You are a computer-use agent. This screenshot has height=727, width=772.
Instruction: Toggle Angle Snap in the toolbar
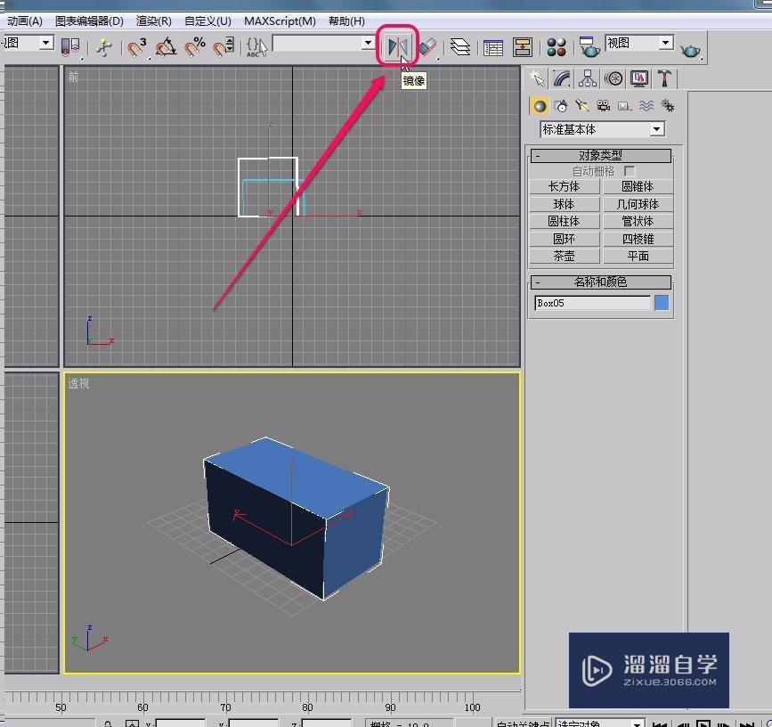(x=166, y=45)
